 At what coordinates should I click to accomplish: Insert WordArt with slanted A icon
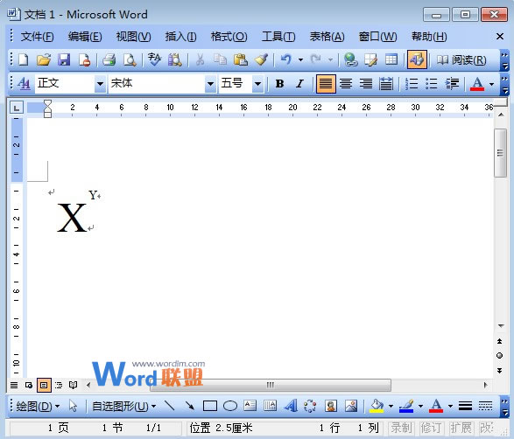291,406
